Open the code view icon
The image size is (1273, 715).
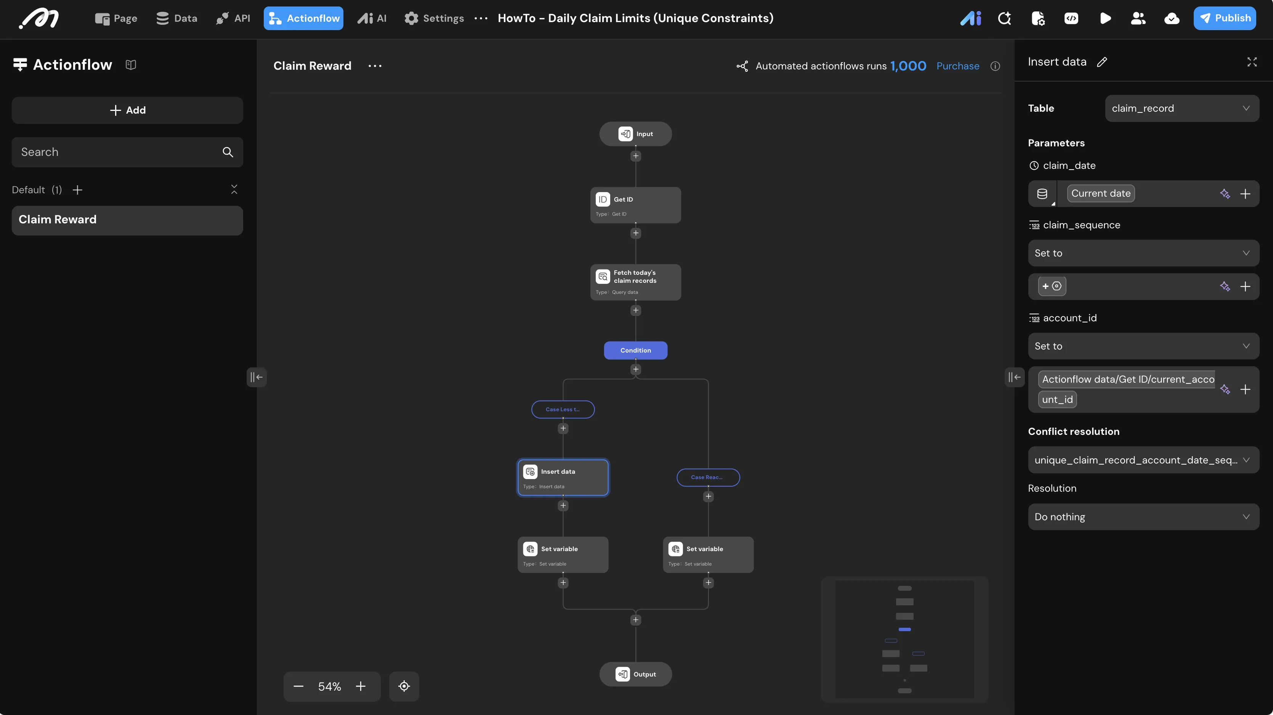1071,18
